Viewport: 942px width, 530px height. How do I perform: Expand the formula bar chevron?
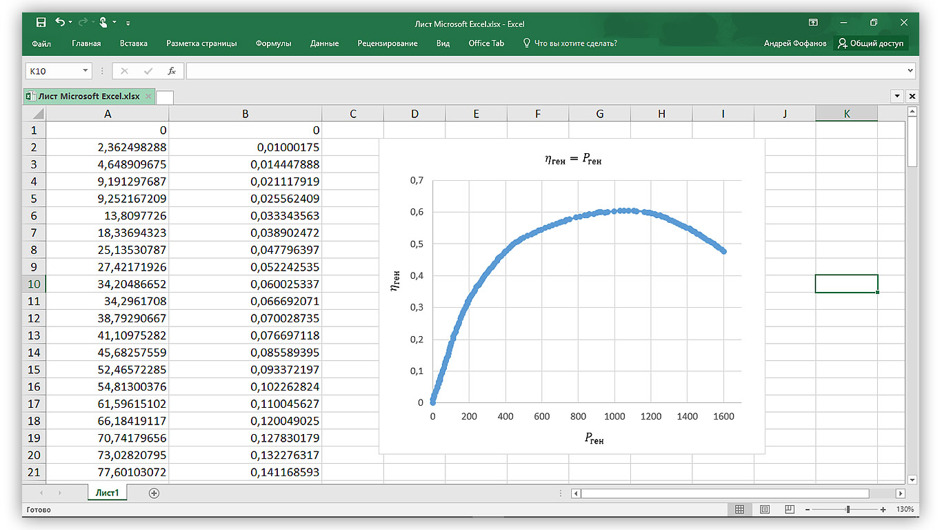910,70
